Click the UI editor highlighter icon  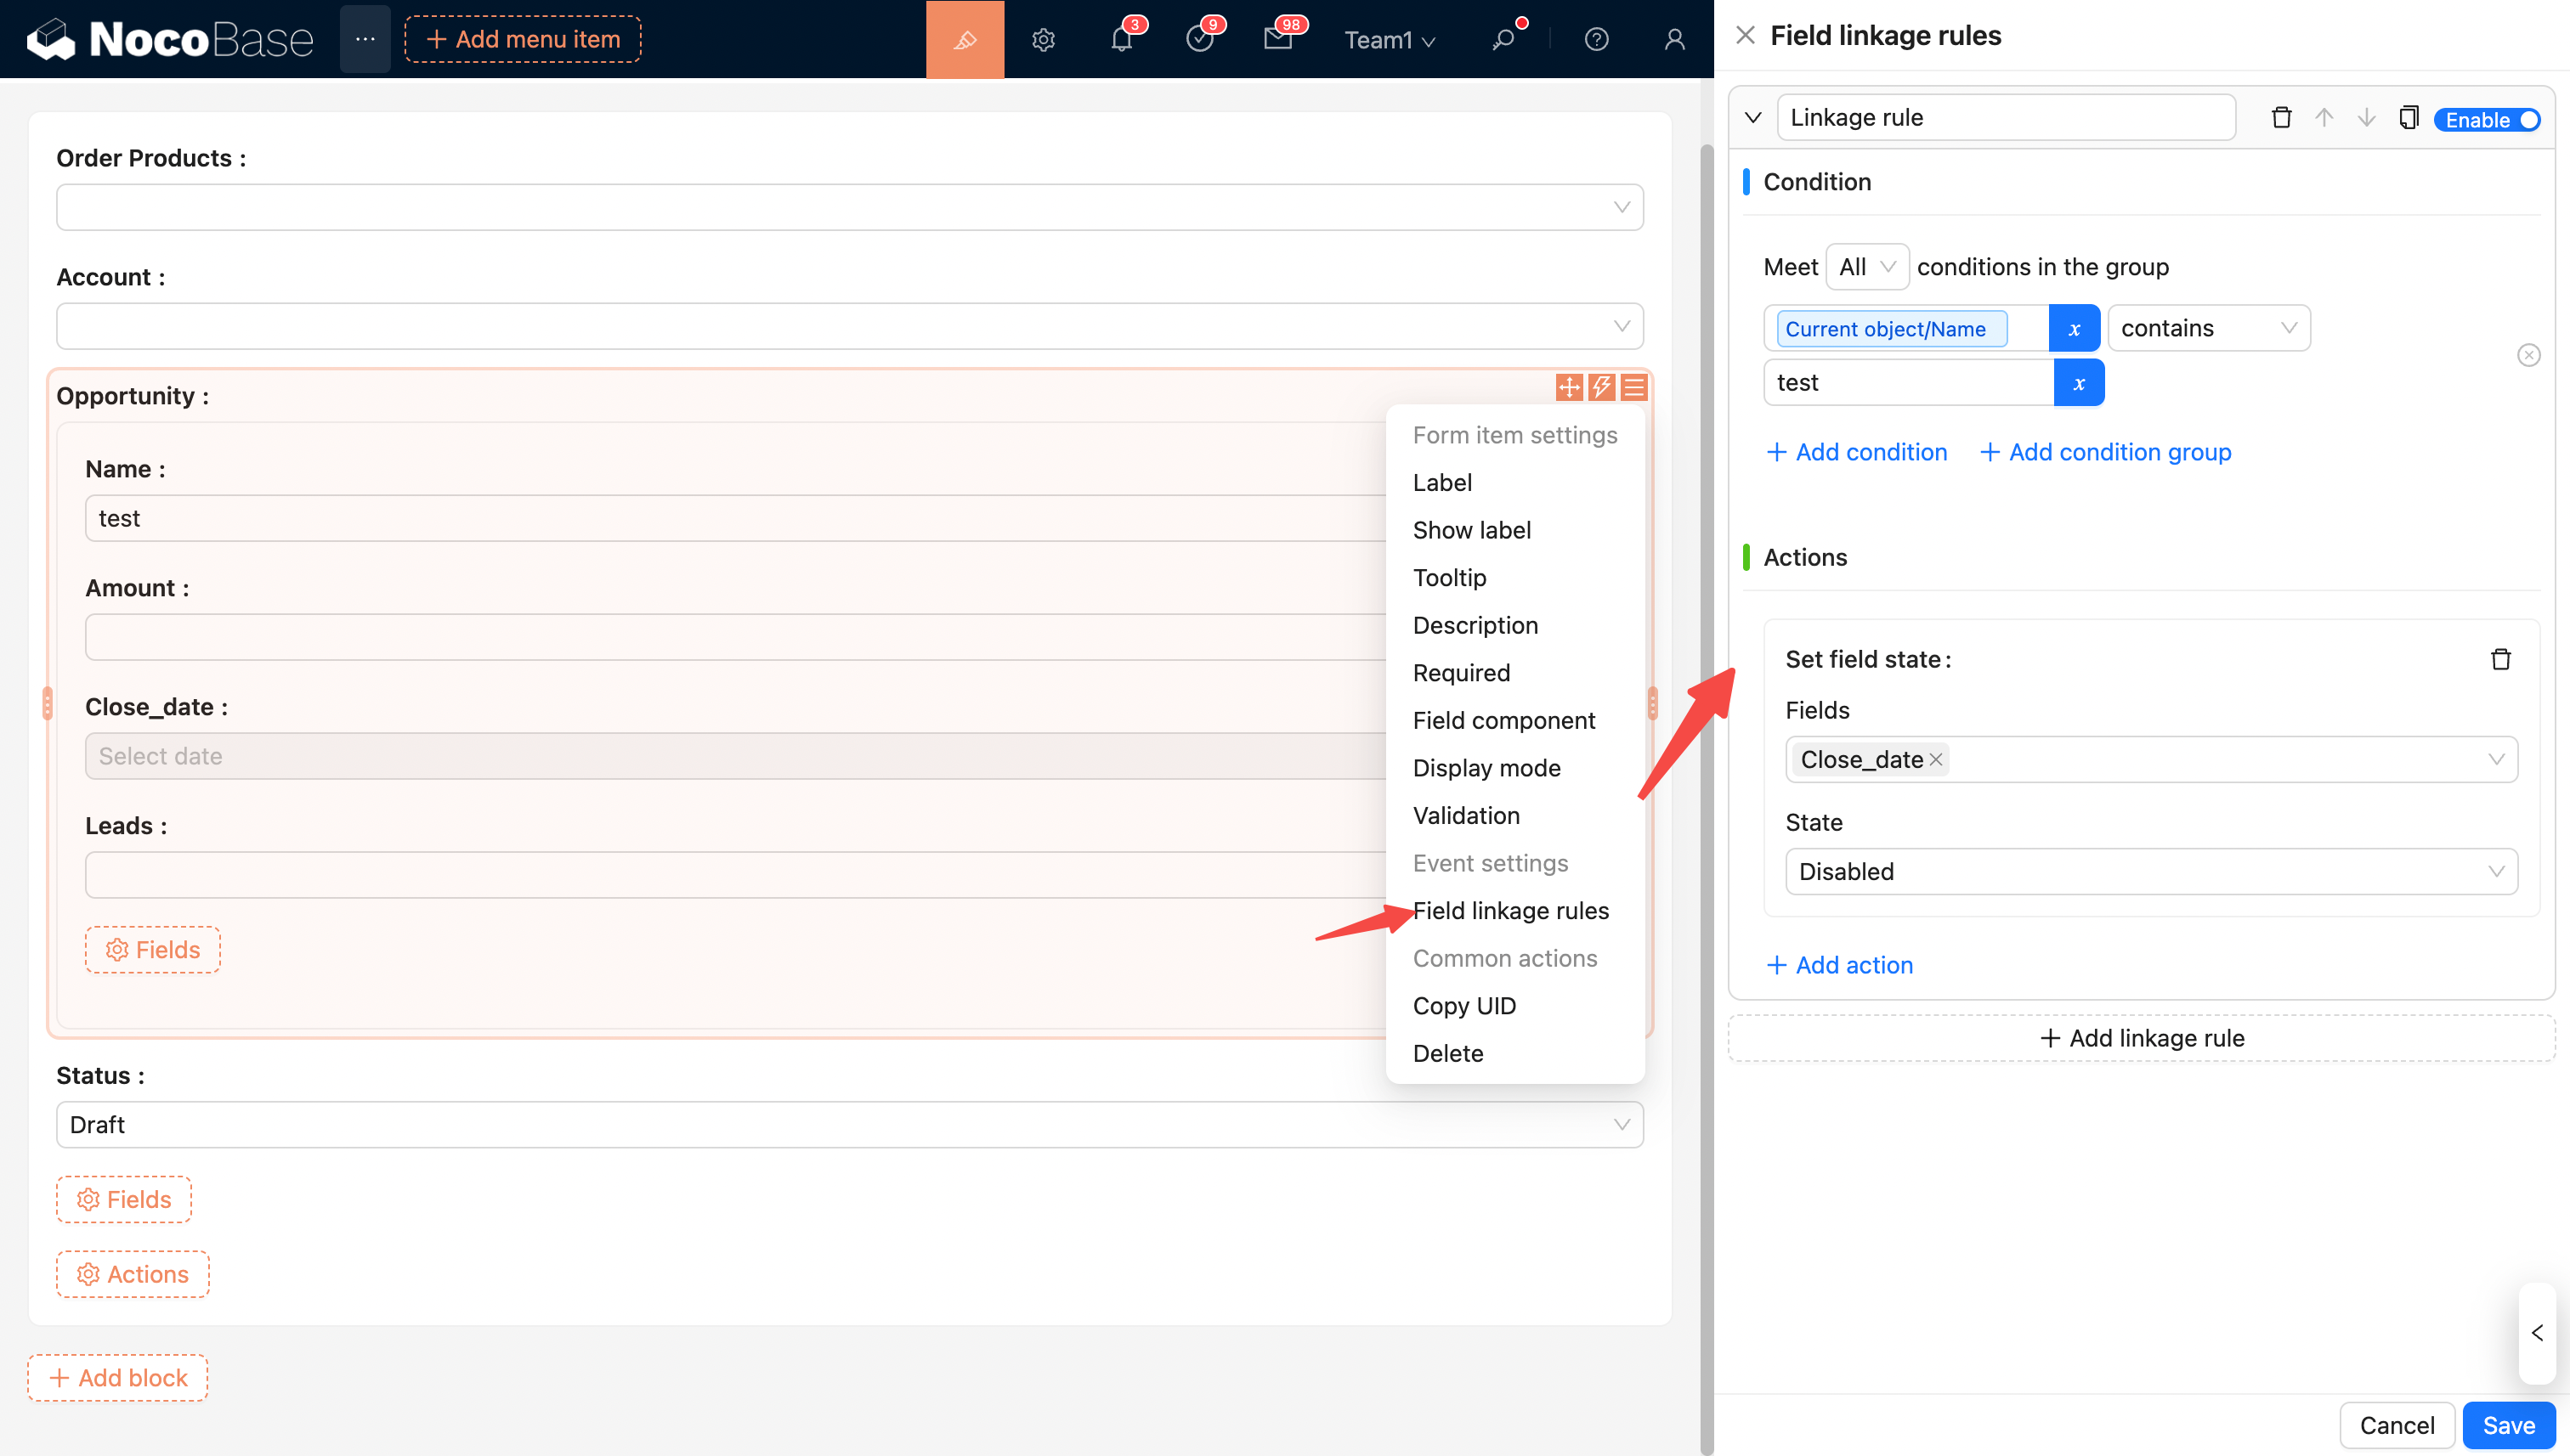965,40
